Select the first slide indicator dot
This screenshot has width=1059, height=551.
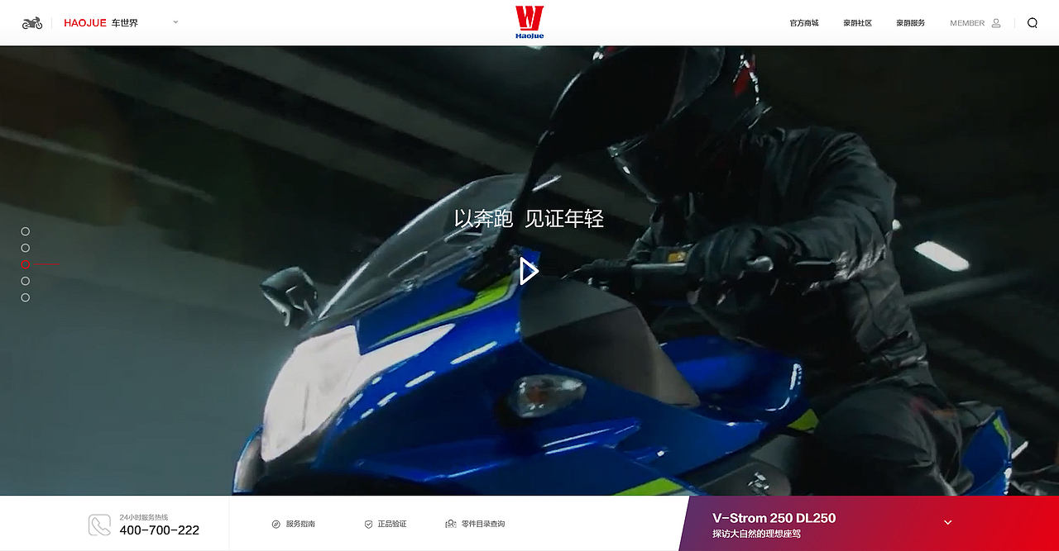[x=26, y=231]
